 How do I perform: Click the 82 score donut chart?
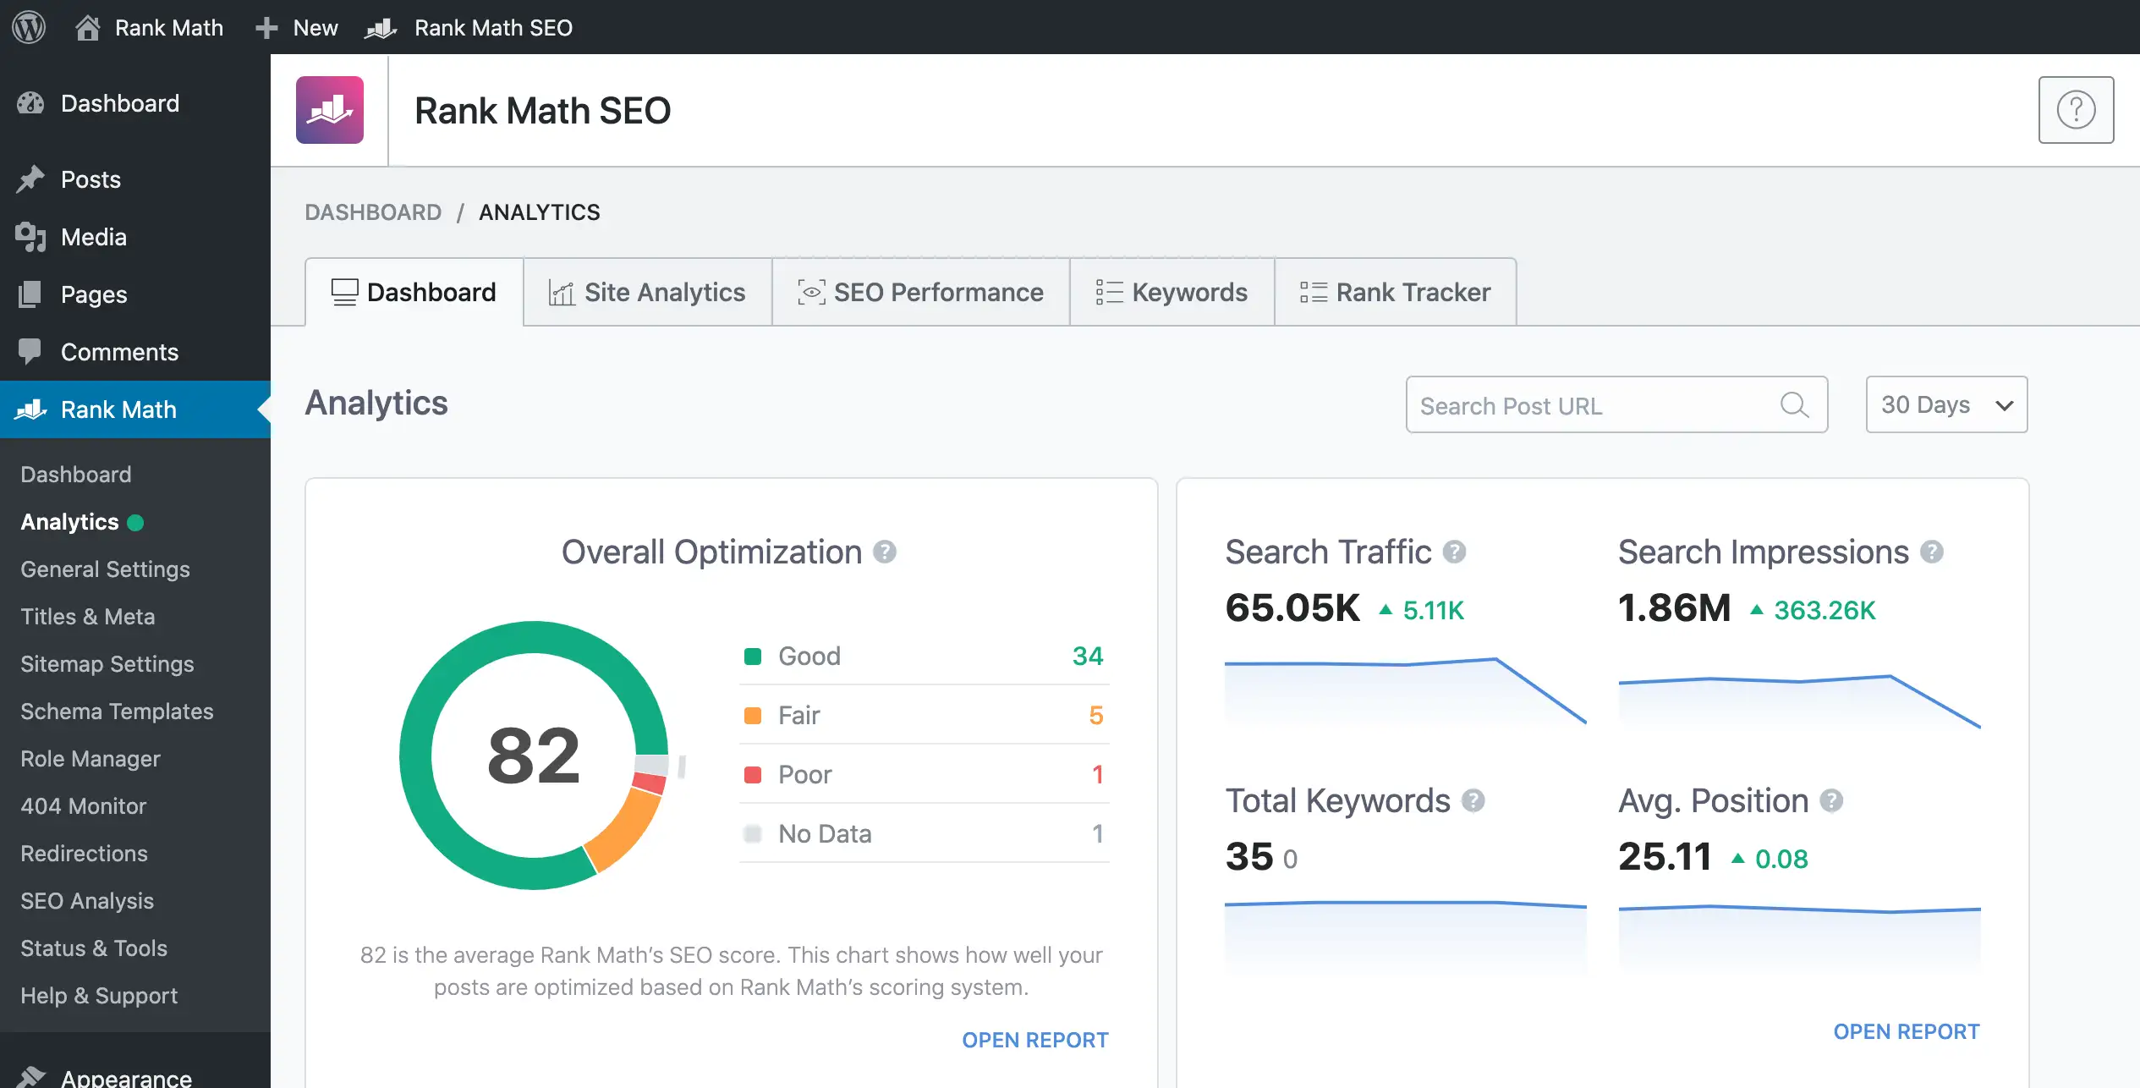[x=534, y=756]
